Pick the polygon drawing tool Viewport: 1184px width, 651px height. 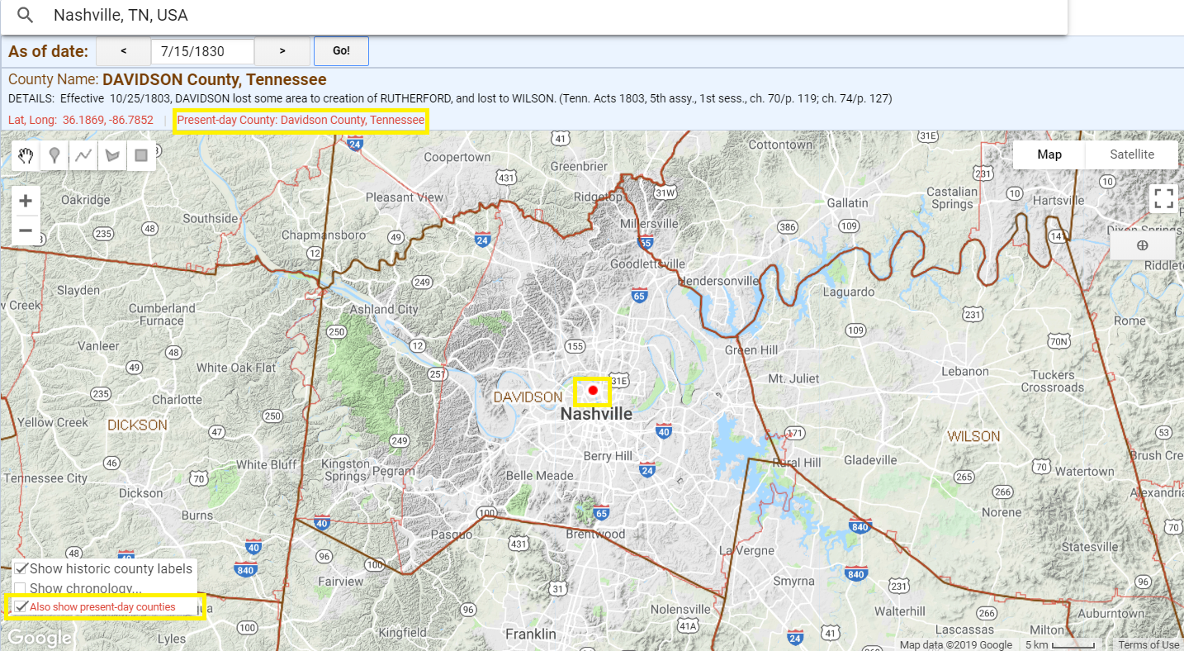(x=111, y=154)
